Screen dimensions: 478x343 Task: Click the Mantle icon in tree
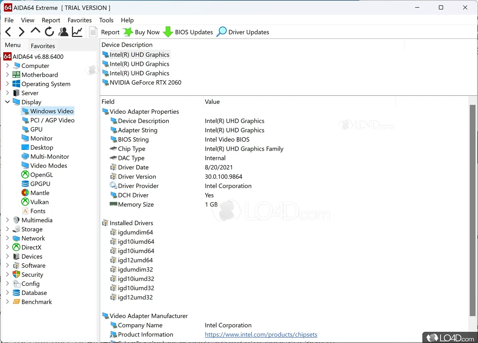click(25, 193)
